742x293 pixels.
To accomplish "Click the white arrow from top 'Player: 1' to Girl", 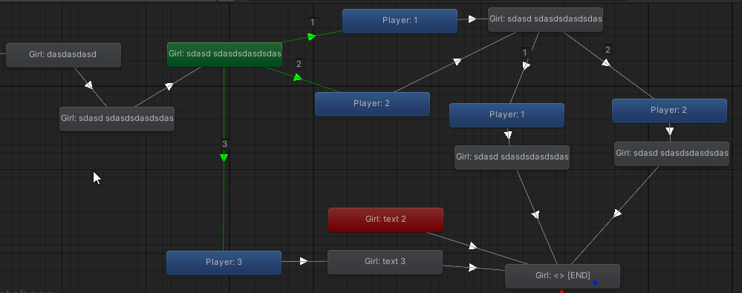I will [472, 19].
